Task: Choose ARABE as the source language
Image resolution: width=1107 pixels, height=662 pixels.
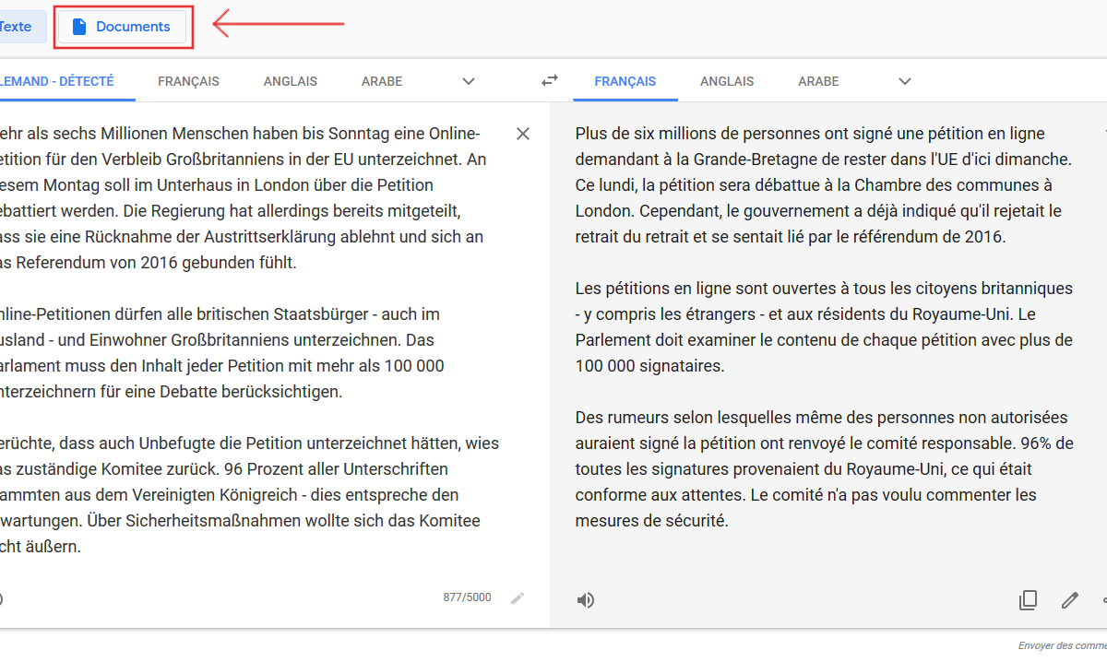Action: 382,81
